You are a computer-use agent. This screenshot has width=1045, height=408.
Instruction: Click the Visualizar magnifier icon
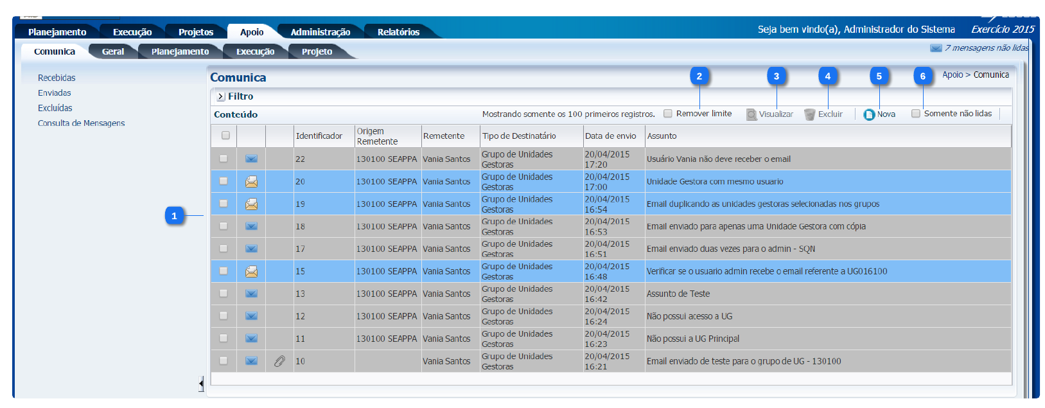(751, 114)
